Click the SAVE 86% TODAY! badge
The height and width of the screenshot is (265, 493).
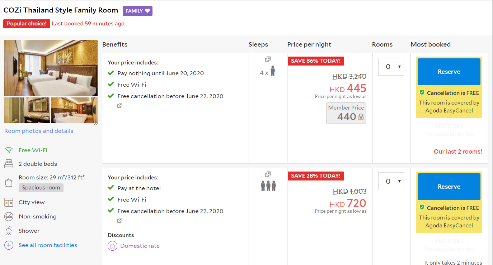tap(316, 61)
